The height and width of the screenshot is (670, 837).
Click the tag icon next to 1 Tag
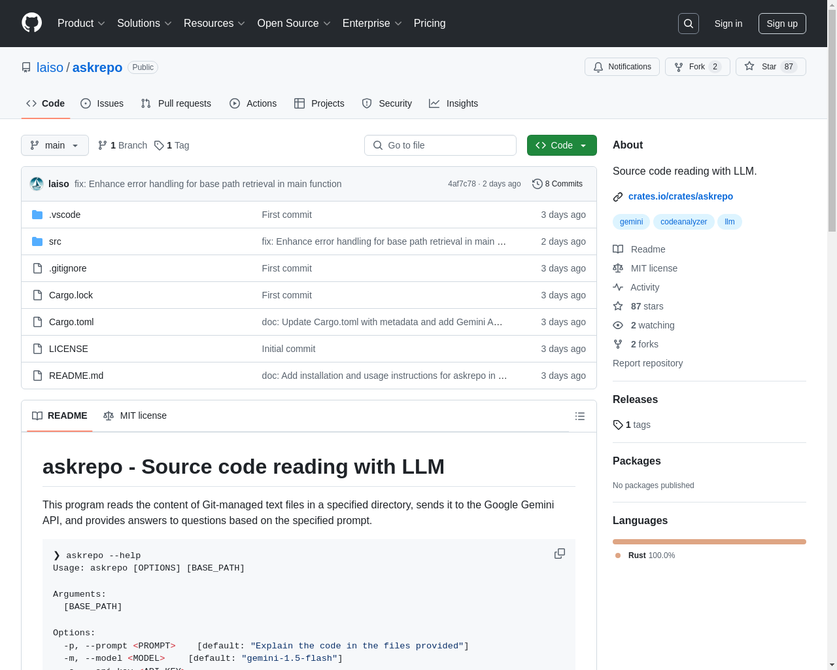coord(159,145)
